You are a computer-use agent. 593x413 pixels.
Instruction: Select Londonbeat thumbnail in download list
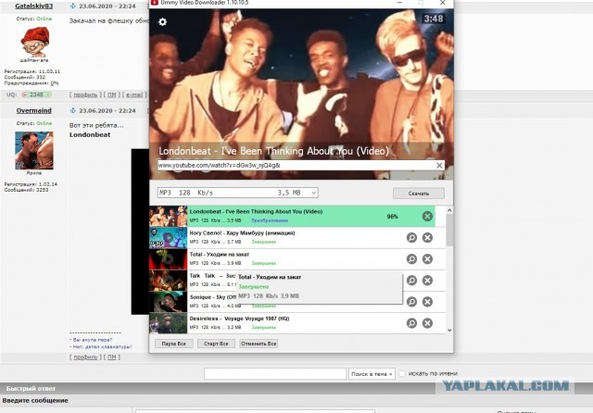[169, 217]
